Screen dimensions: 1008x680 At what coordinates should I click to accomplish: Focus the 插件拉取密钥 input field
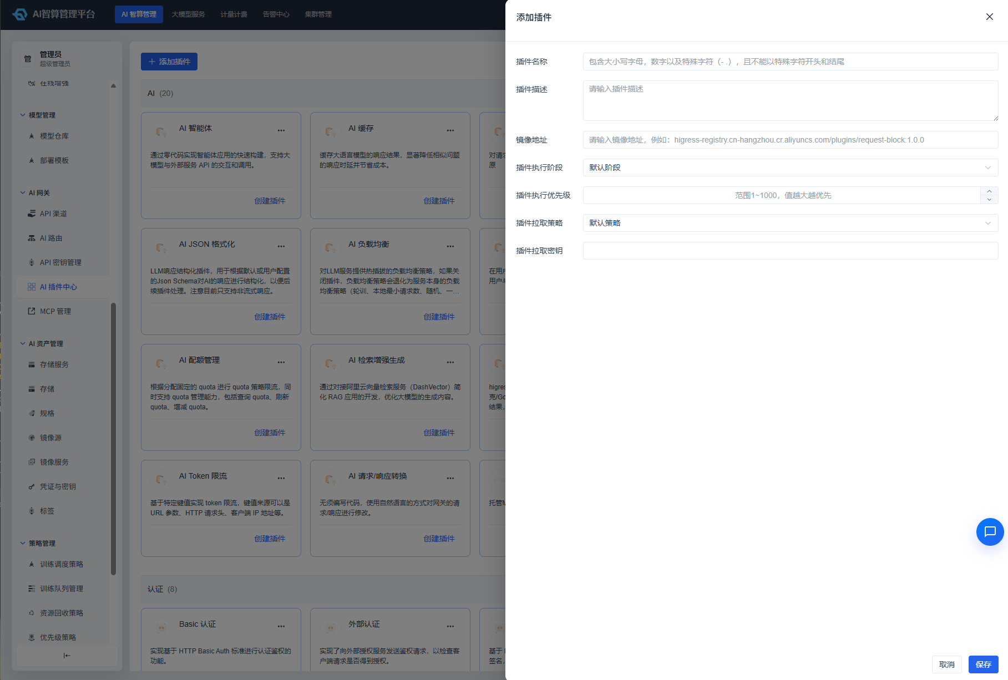[791, 251]
